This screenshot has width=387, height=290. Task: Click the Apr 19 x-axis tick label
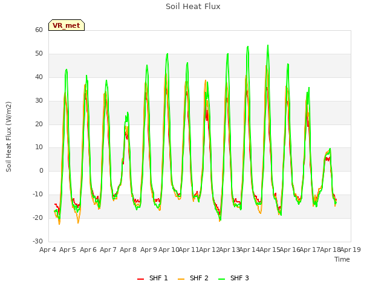351,250
